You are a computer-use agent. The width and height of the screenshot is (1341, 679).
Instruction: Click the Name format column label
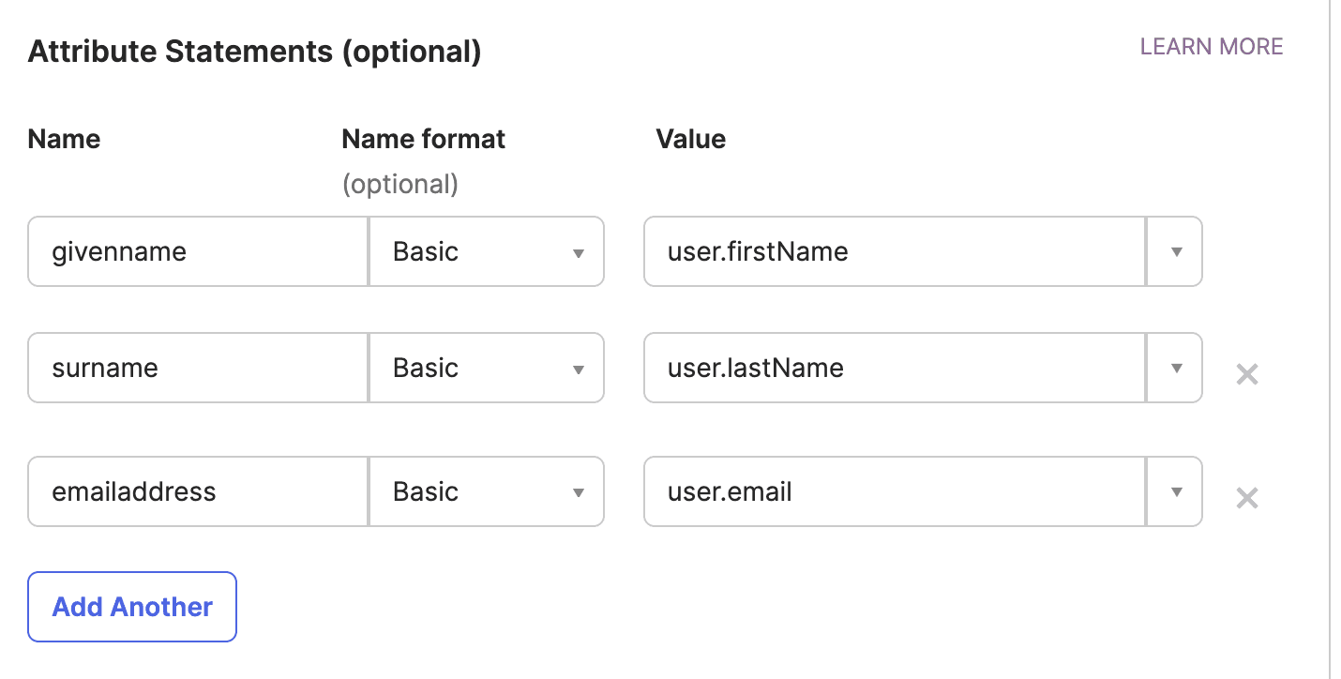(x=423, y=140)
